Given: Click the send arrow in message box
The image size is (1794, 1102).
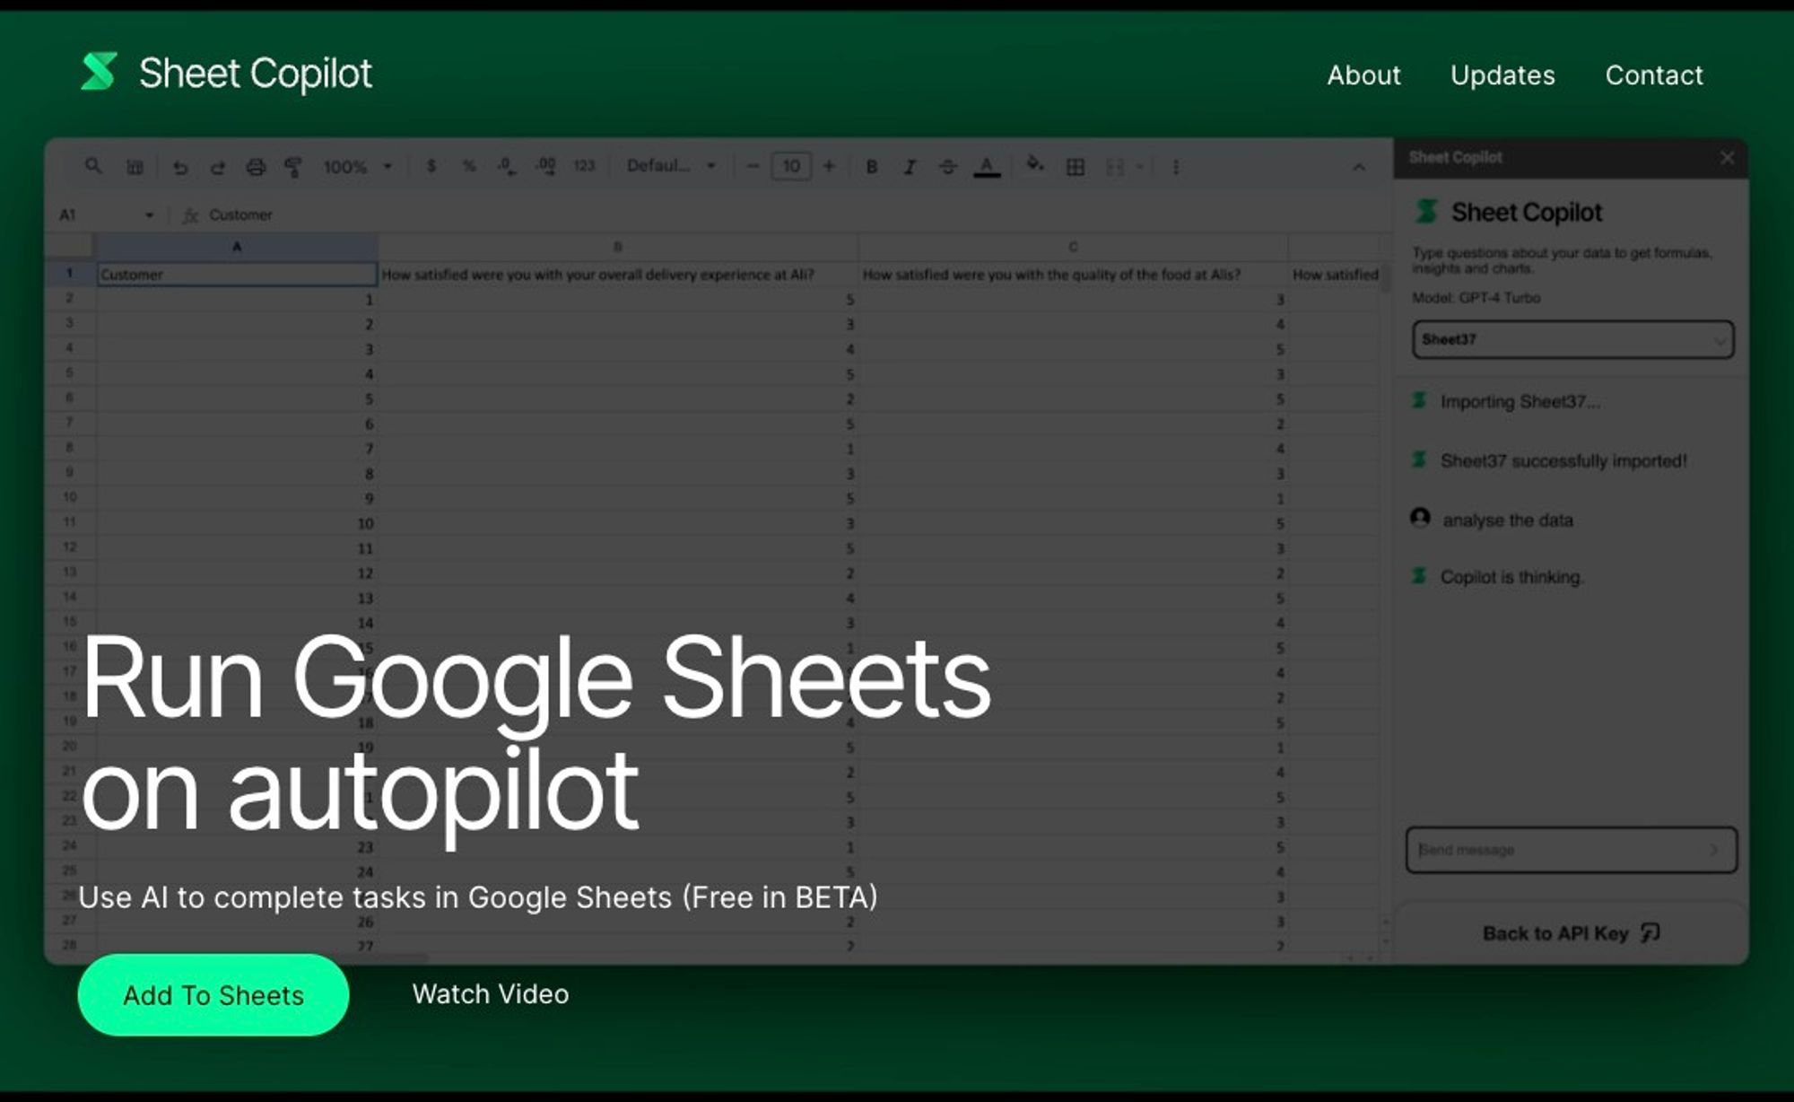Looking at the screenshot, I should point(1714,850).
